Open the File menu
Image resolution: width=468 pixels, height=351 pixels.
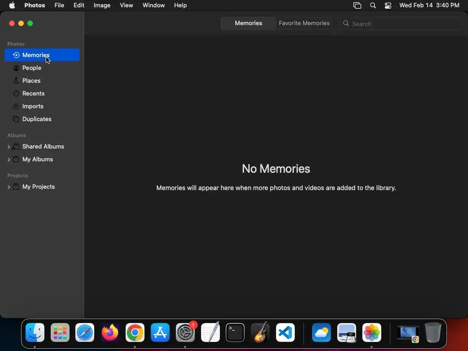[x=59, y=5]
